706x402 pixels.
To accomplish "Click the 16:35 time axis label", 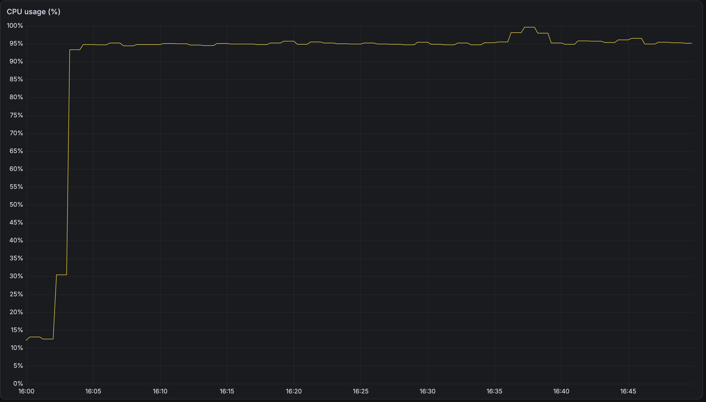I will coord(494,391).
